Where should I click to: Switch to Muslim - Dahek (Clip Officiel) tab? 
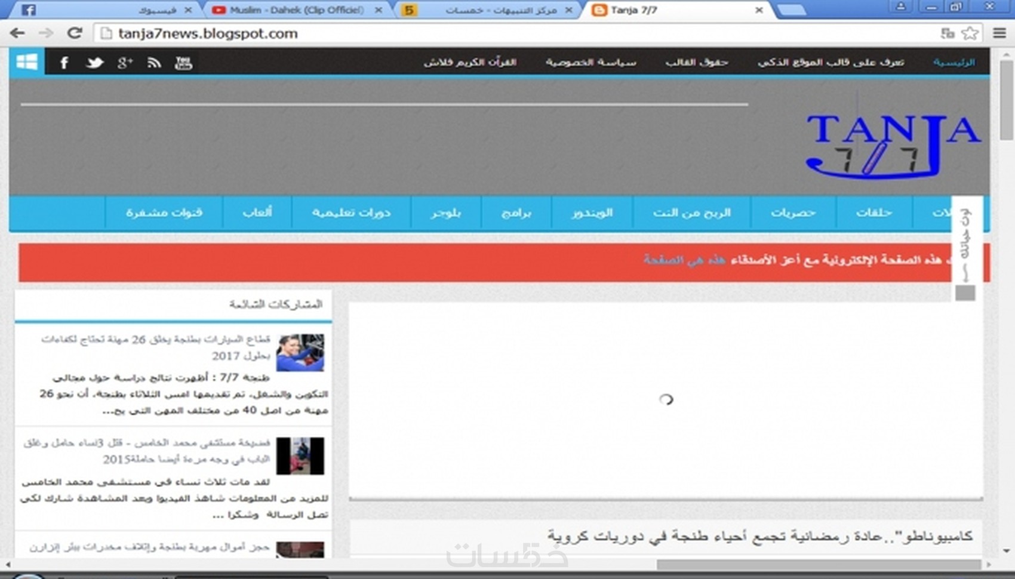click(297, 10)
